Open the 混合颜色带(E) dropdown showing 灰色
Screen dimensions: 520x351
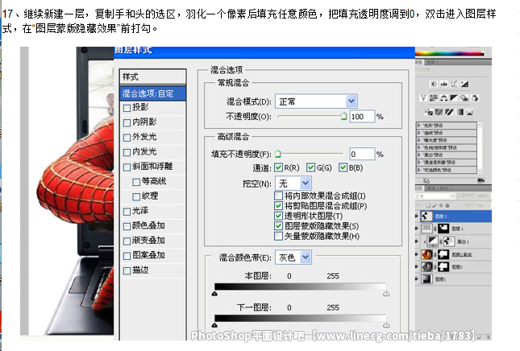[293, 258]
